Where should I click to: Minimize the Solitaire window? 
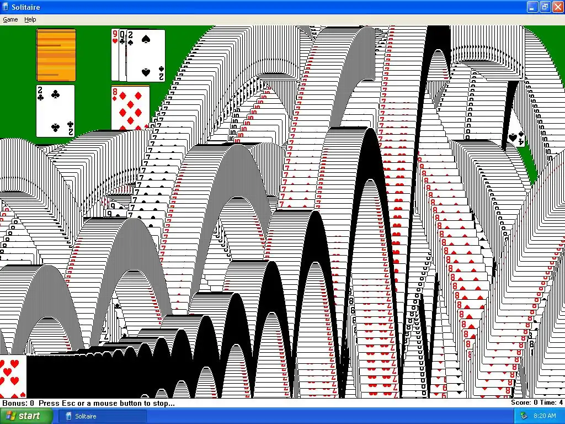click(532, 7)
